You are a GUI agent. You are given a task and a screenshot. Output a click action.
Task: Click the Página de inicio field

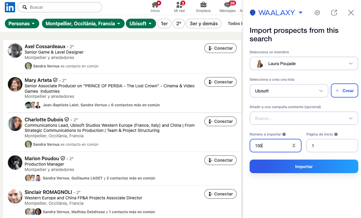point(332,146)
